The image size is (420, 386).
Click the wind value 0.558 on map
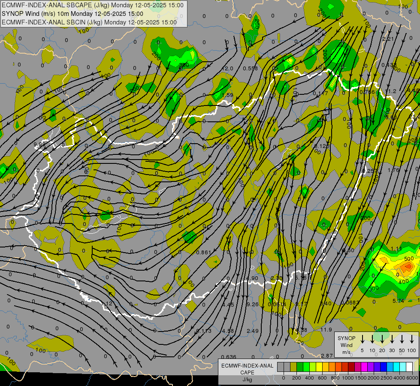coord(250,69)
